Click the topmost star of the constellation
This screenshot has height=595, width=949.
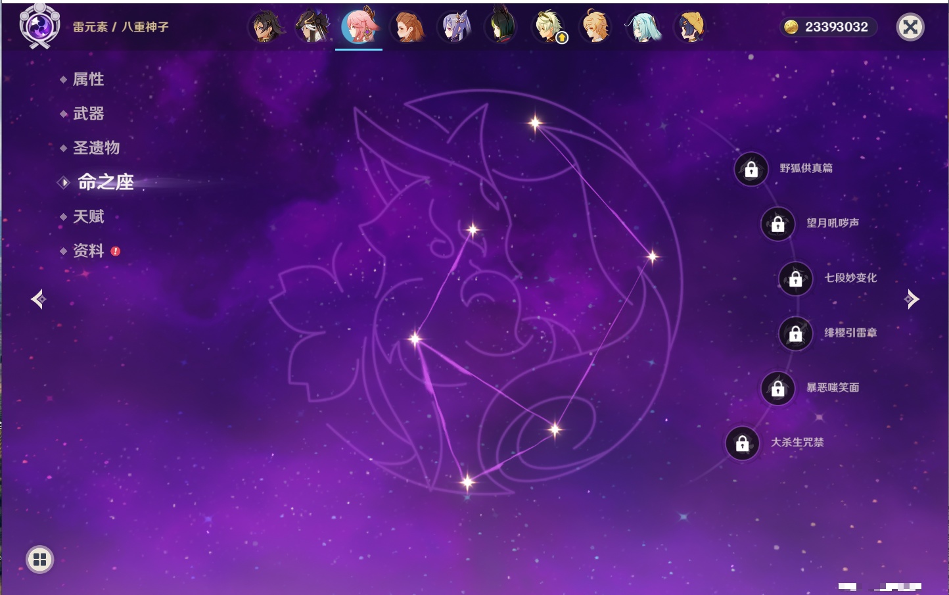pyautogui.click(x=536, y=122)
